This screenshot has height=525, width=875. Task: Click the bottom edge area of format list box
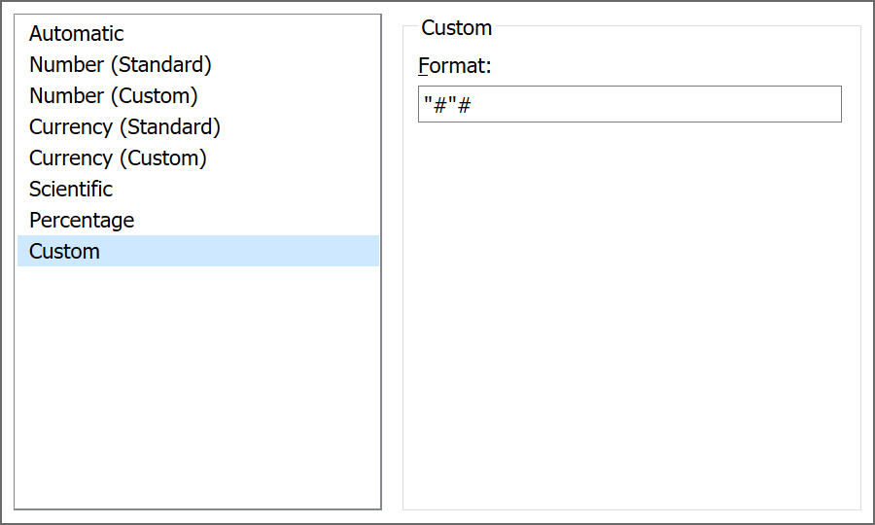[194, 504]
